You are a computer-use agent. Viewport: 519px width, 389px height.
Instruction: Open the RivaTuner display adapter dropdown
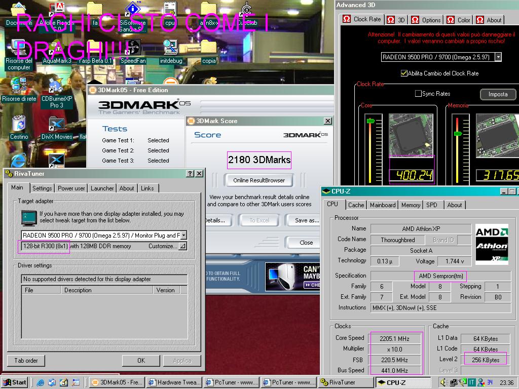point(183,235)
